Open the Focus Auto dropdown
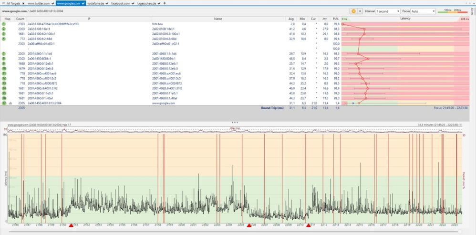476x235 pixels. tap(423, 11)
